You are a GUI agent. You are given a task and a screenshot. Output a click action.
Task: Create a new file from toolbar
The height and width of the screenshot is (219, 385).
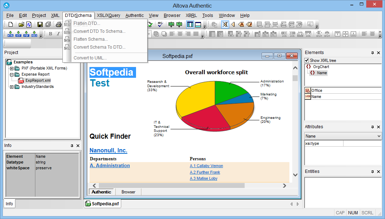[x=10, y=24]
